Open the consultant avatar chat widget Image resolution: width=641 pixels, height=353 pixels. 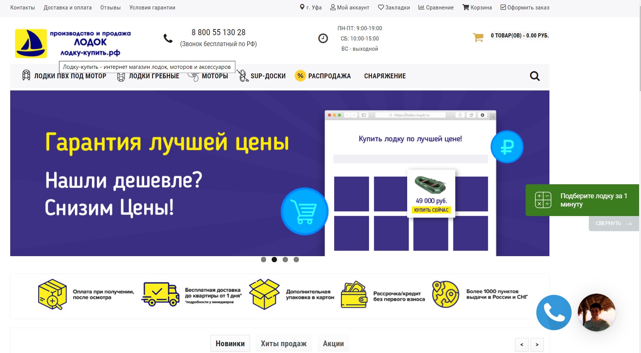coord(596,313)
